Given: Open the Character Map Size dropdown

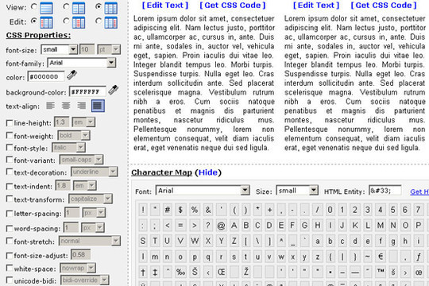Looking at the screenshot, I should 297,190.
